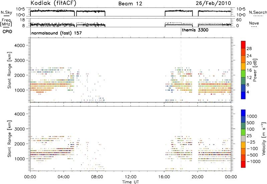
Task: Click the dashed CPID change line in the velocity panel
Action: pyautogui.click(x=181, y=138)
